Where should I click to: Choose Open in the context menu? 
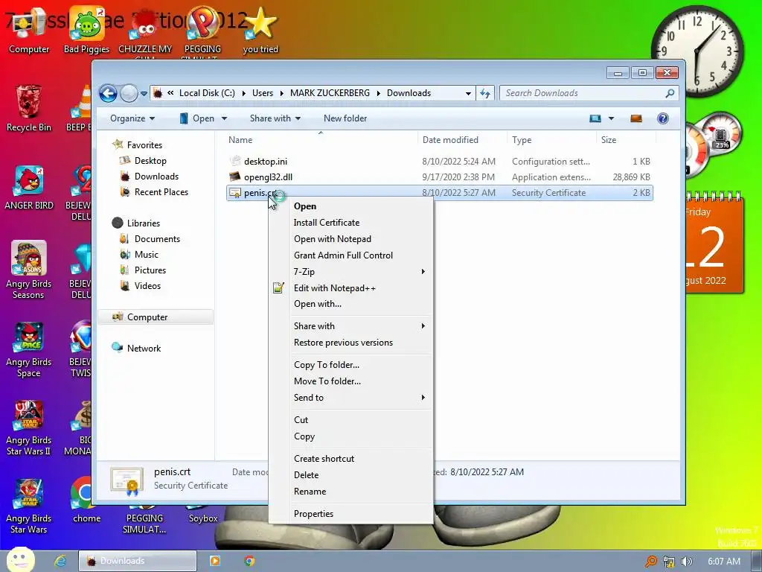(x=350, y=206)
